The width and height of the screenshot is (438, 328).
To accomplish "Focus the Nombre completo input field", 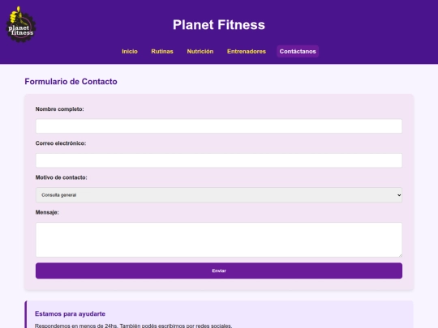I will [x=219, y=126].
